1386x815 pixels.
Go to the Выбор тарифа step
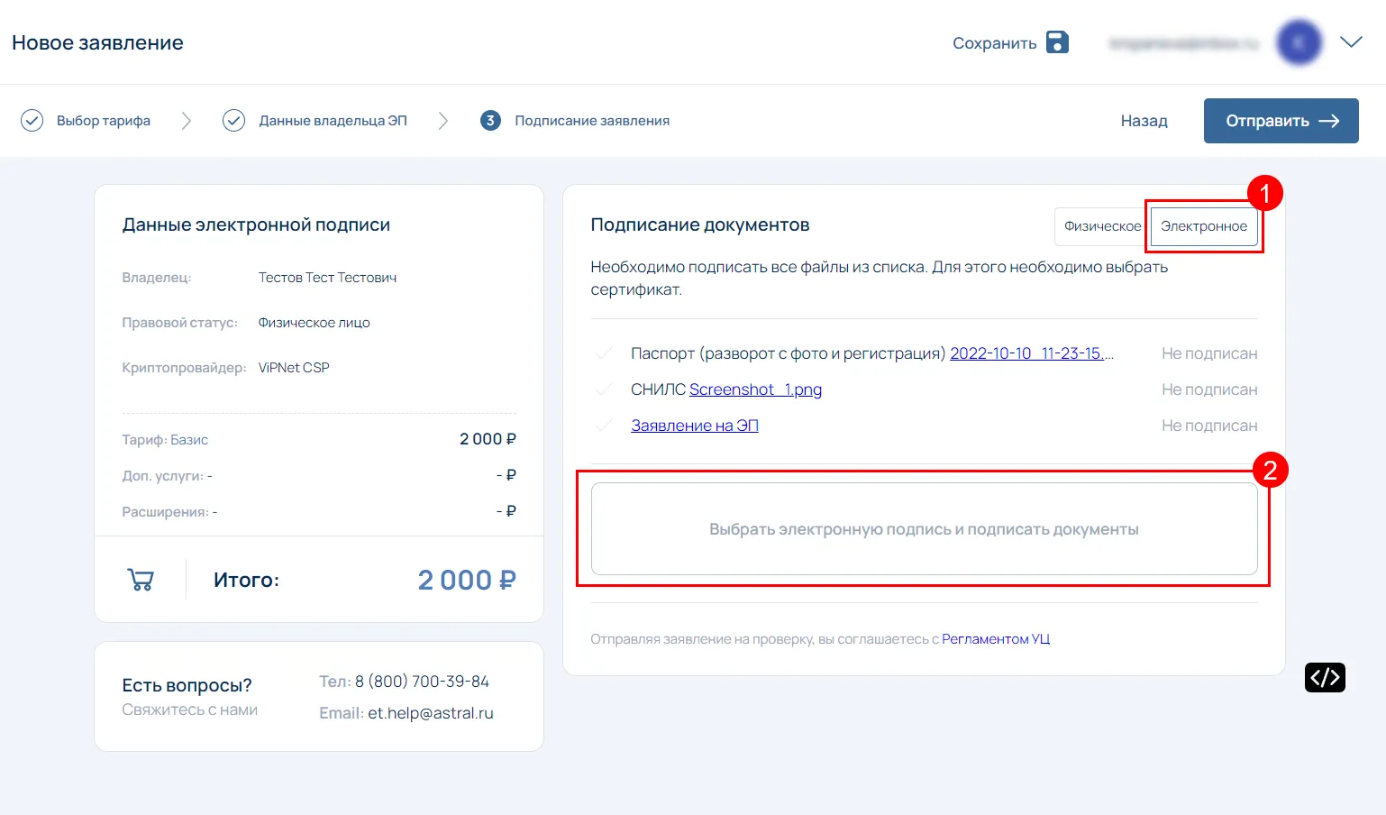(104, 121)
